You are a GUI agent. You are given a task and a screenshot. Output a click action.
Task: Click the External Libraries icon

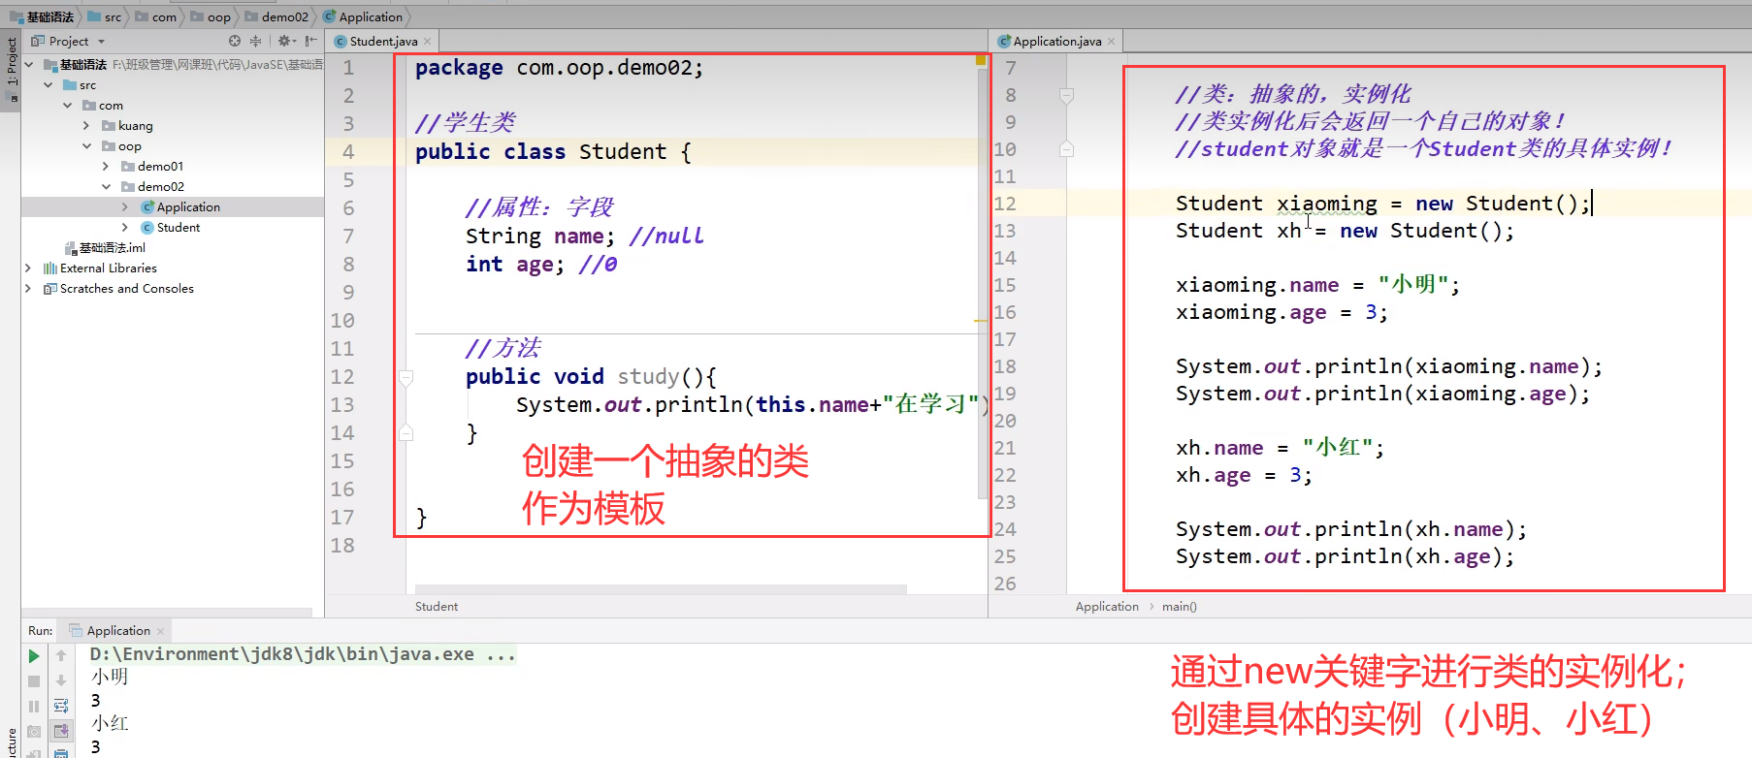50,268
